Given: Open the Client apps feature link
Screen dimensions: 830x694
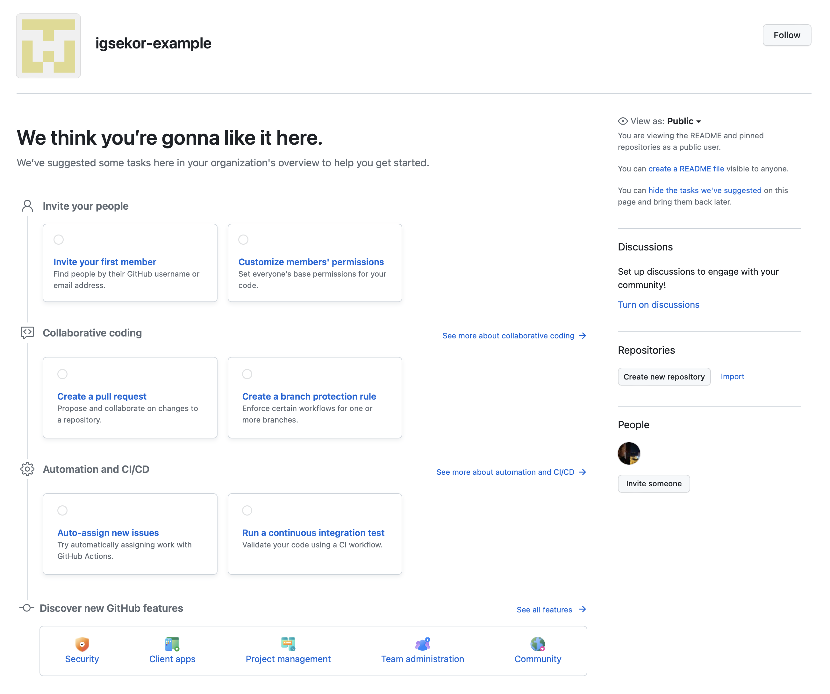Looking at the screenshot, I should click(172, 659).
